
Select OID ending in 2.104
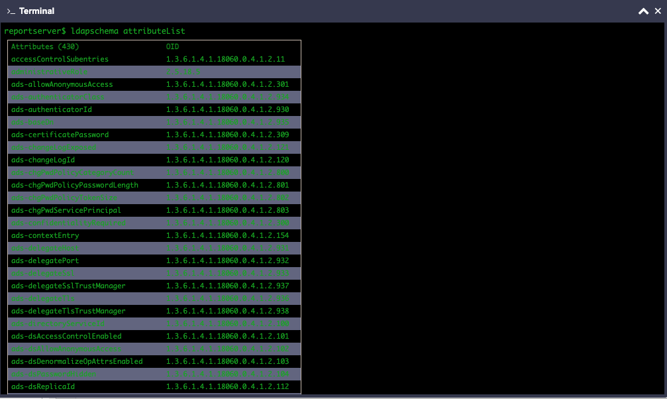click(228, 374)
